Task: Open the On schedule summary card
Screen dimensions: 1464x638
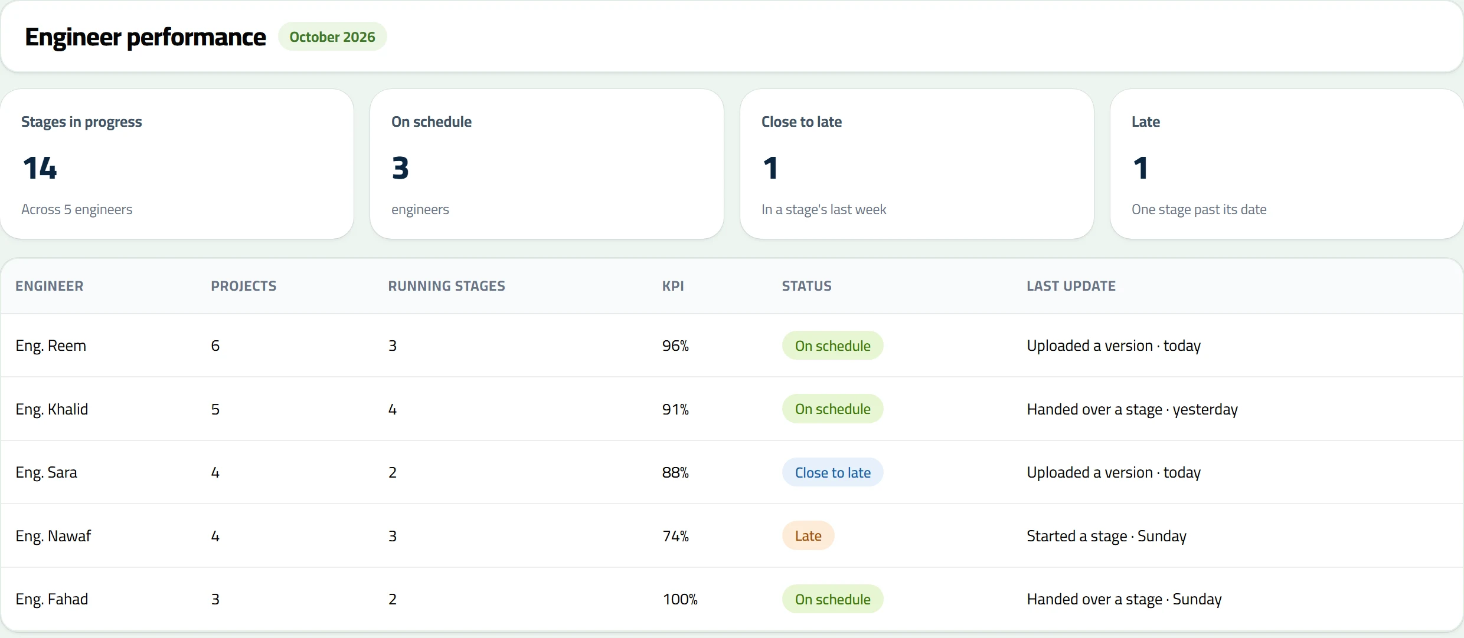Action: point(547,164)
